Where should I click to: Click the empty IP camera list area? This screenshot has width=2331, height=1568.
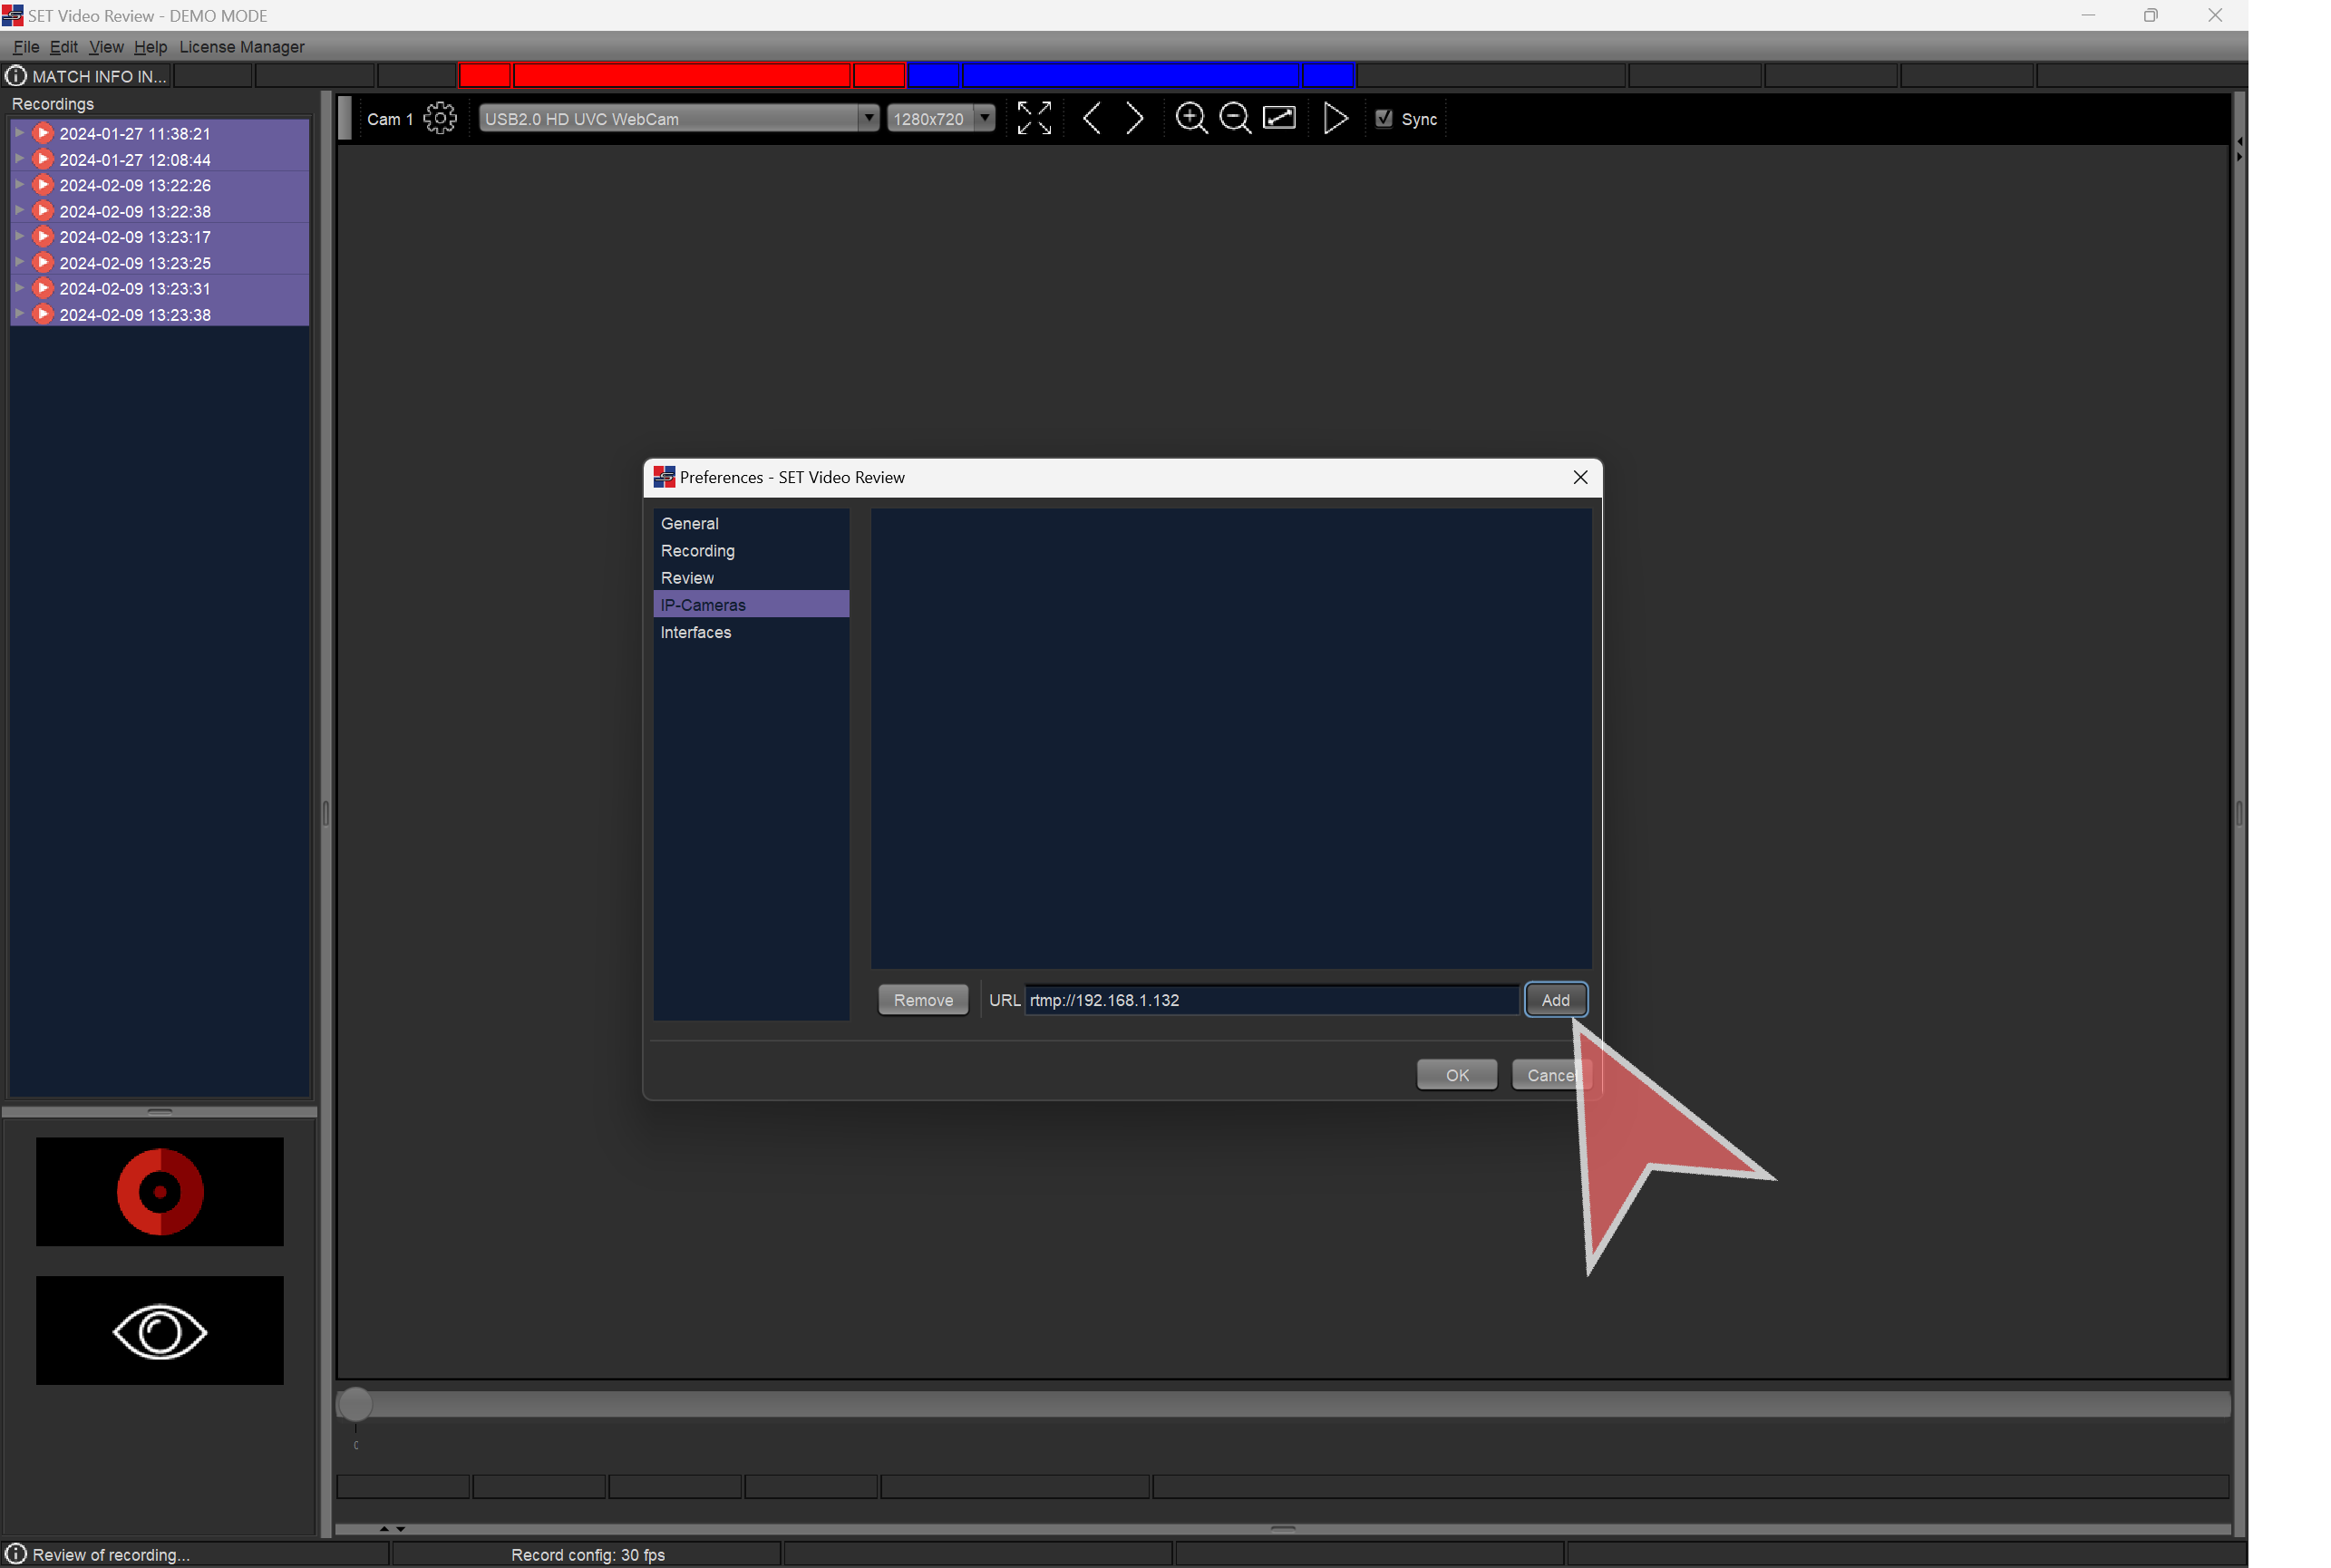1230,738
